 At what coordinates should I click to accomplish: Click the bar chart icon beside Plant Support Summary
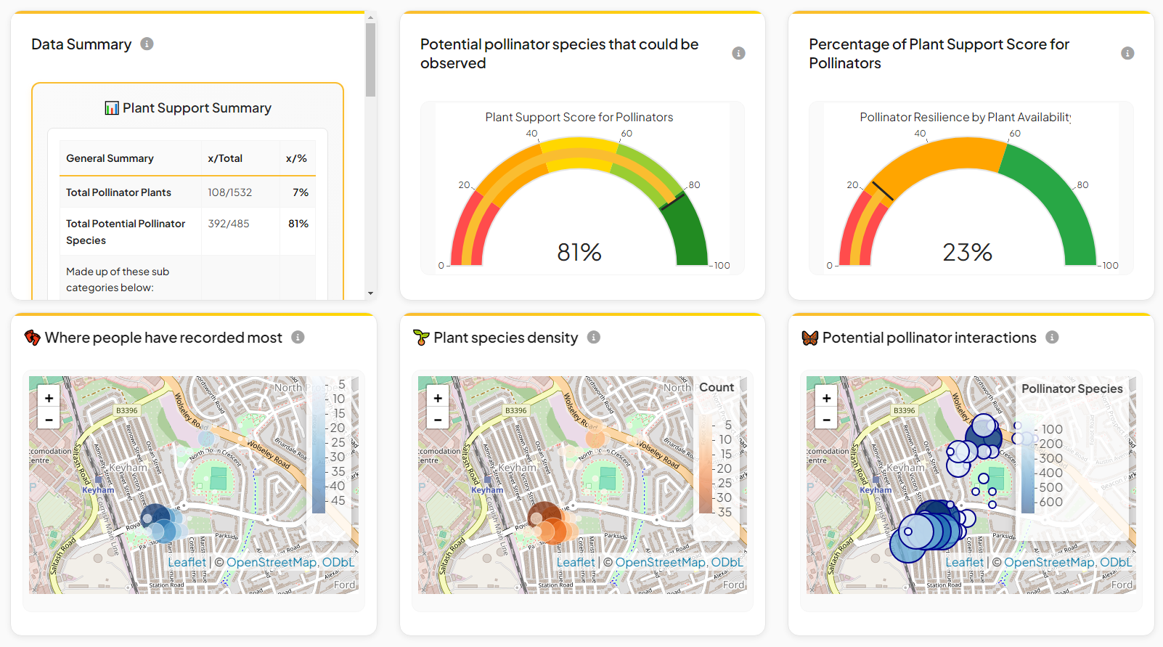[x=112, y=108]
